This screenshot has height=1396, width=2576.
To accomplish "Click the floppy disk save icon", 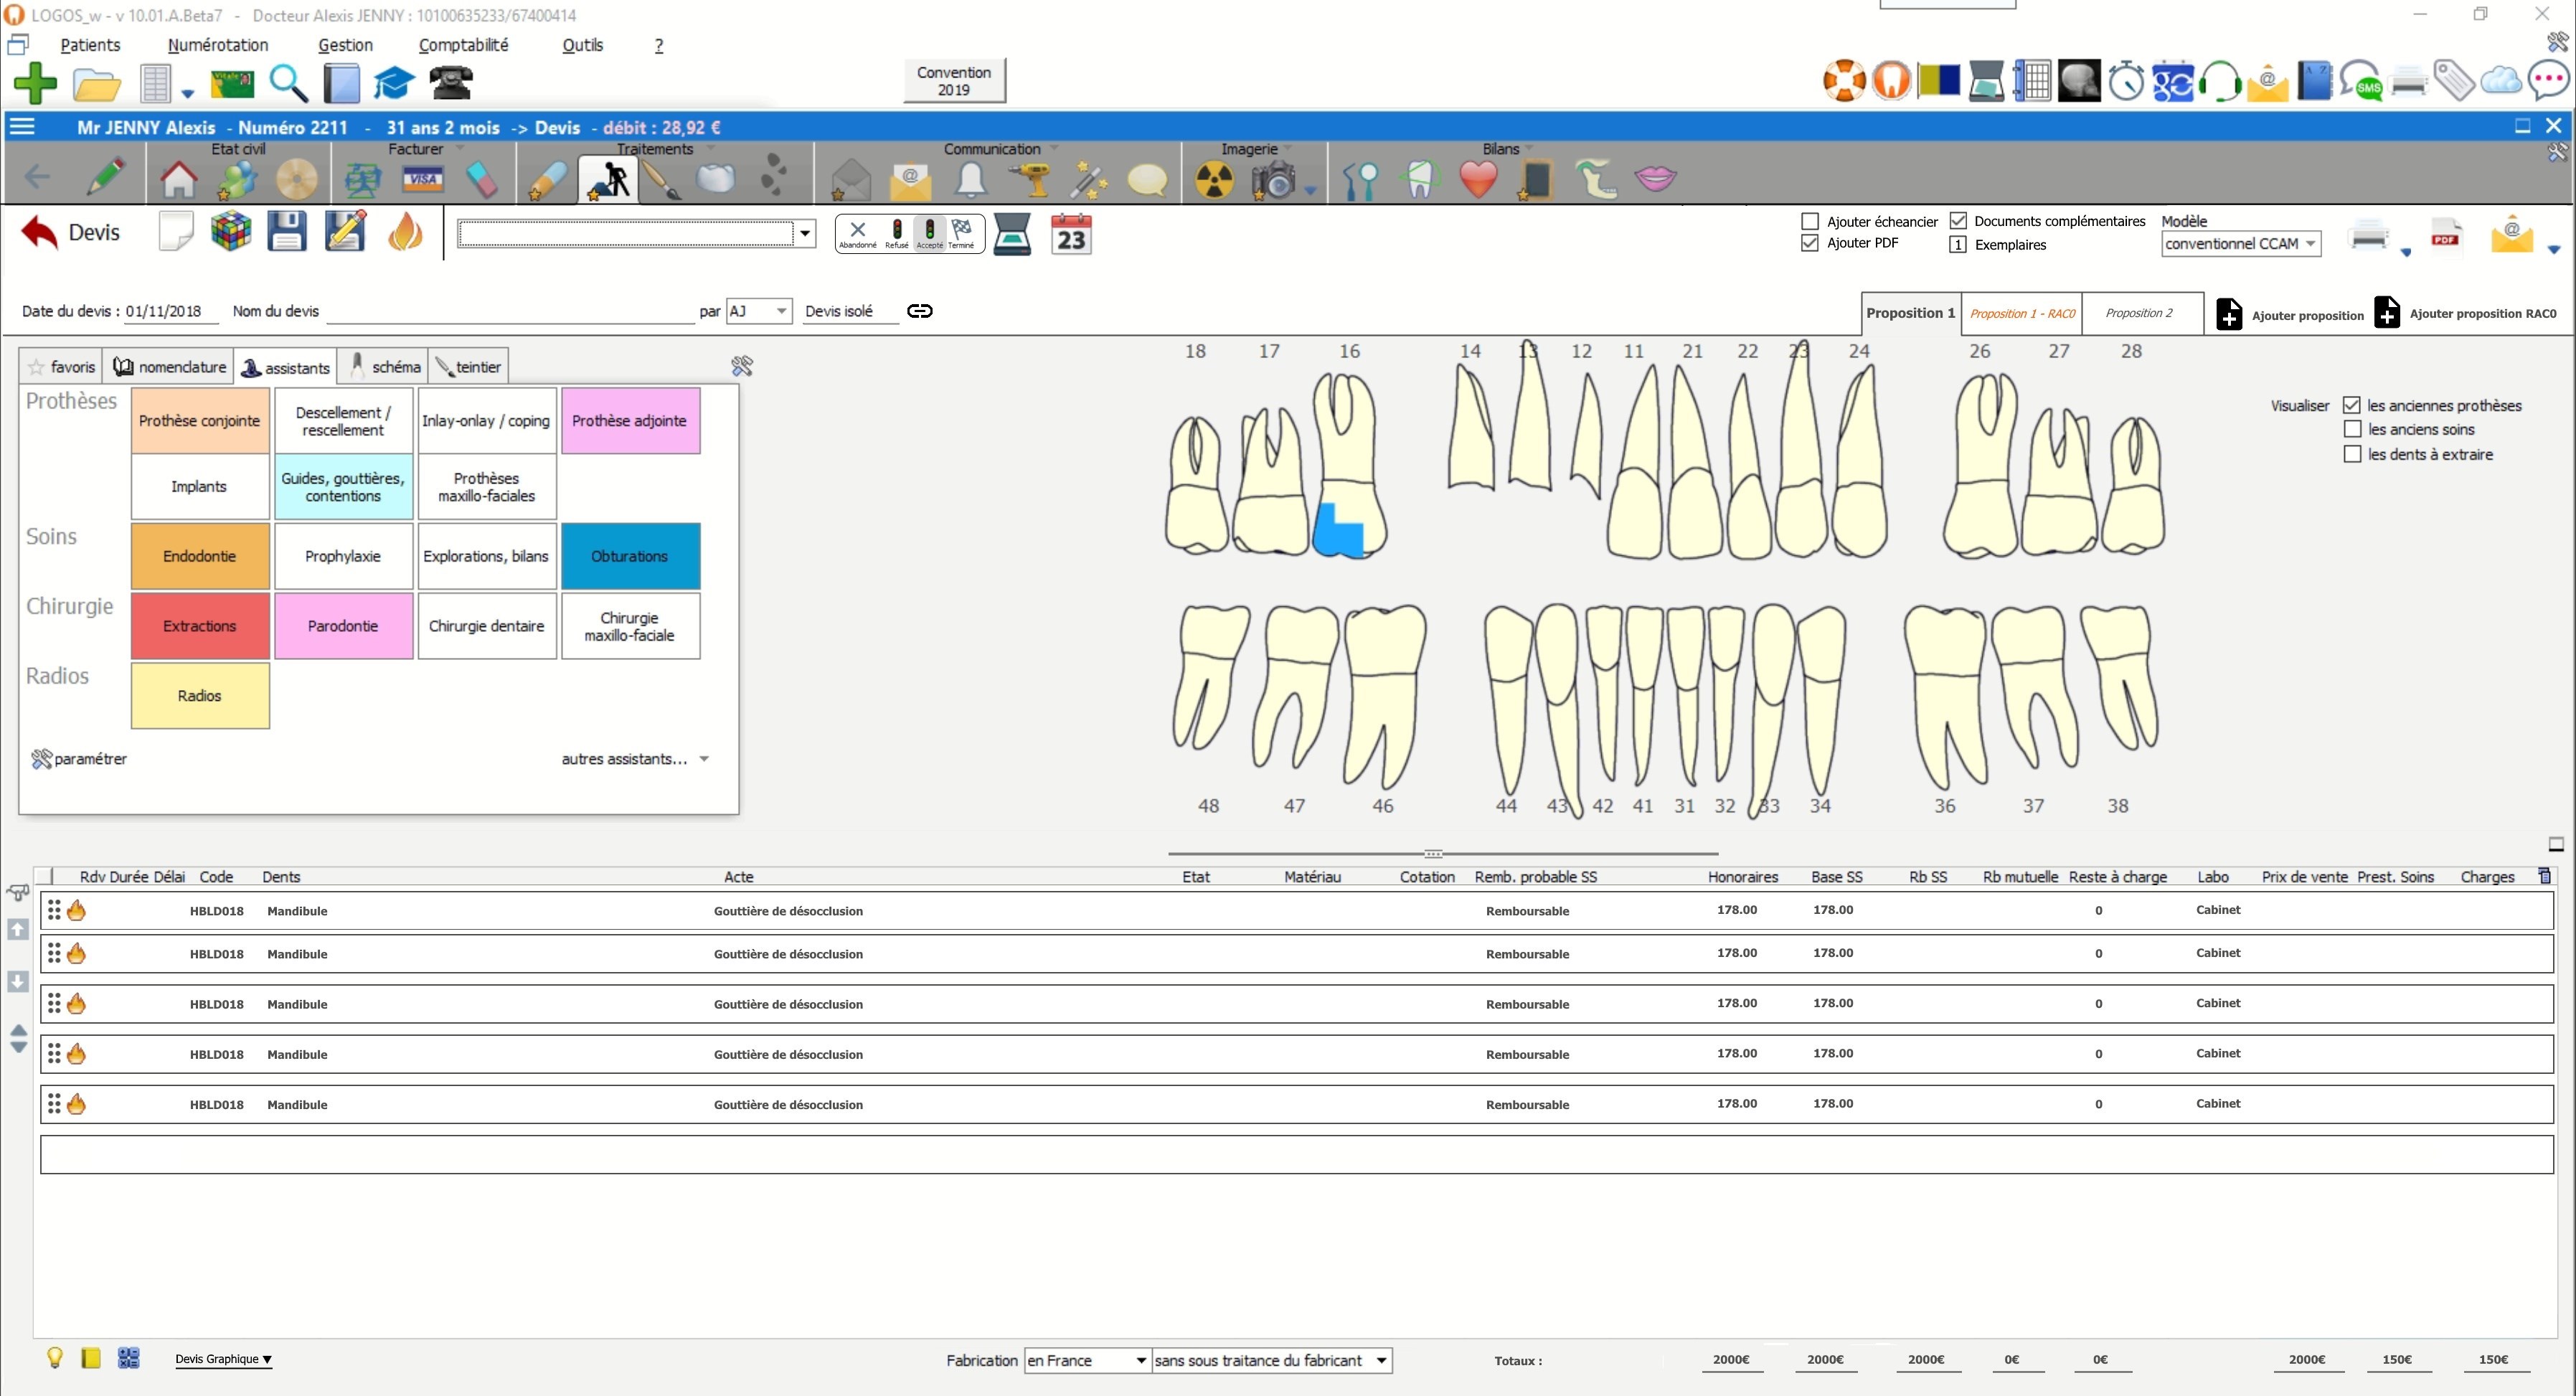I will click(287, 232).
